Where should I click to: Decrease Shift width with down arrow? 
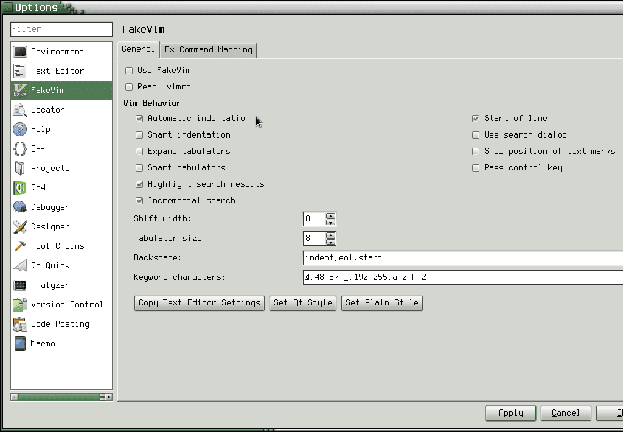click(330, 222)
